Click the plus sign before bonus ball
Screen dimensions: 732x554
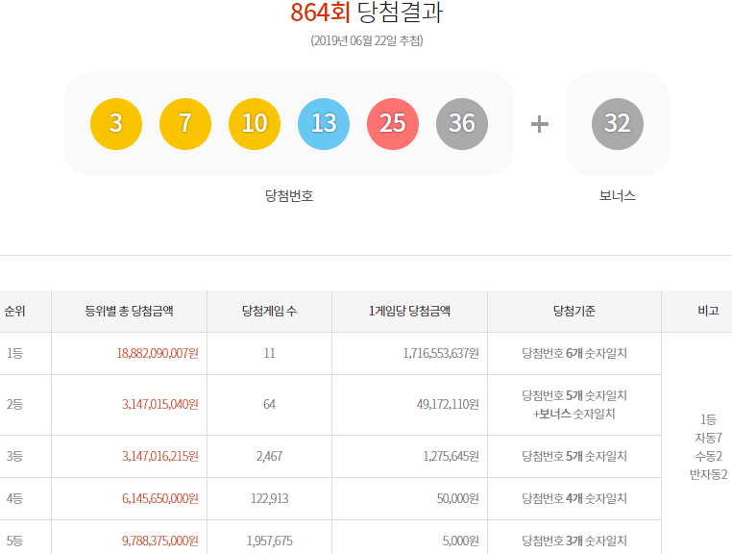(540, 124)
